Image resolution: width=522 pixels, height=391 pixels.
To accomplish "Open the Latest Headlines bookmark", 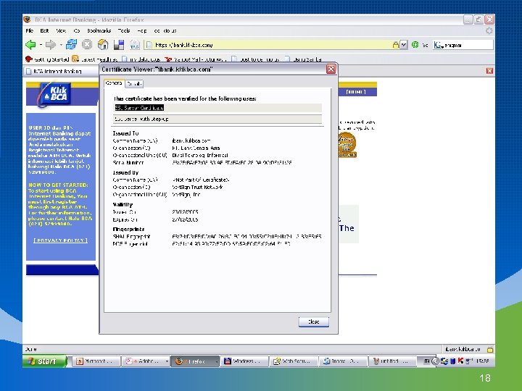I will click(x=95, y=59).
